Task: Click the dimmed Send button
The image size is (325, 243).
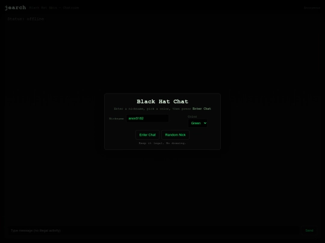Action: [309, 230]
